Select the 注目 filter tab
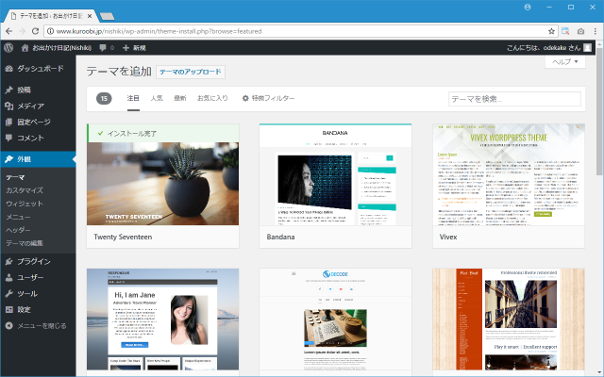This screenshot has width=604, height=377. (133, 98)
